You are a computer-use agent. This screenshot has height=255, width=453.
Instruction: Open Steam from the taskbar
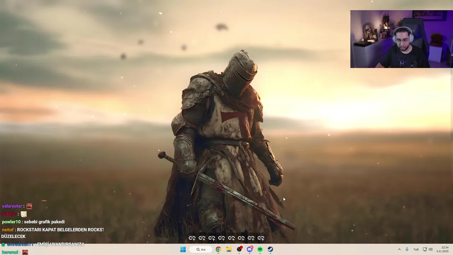(270, 249)
